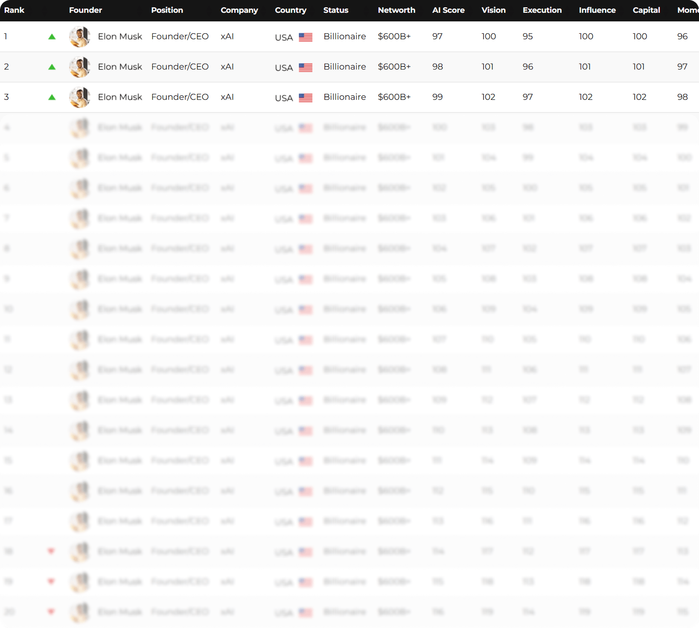The image size is (699, 628).
Task: Open the founder avatar in rank 1 row
Action: [80, 37]
